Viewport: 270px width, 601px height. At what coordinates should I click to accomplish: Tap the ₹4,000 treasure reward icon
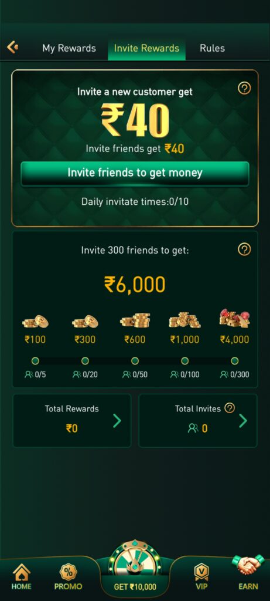[x=234, y=319]
